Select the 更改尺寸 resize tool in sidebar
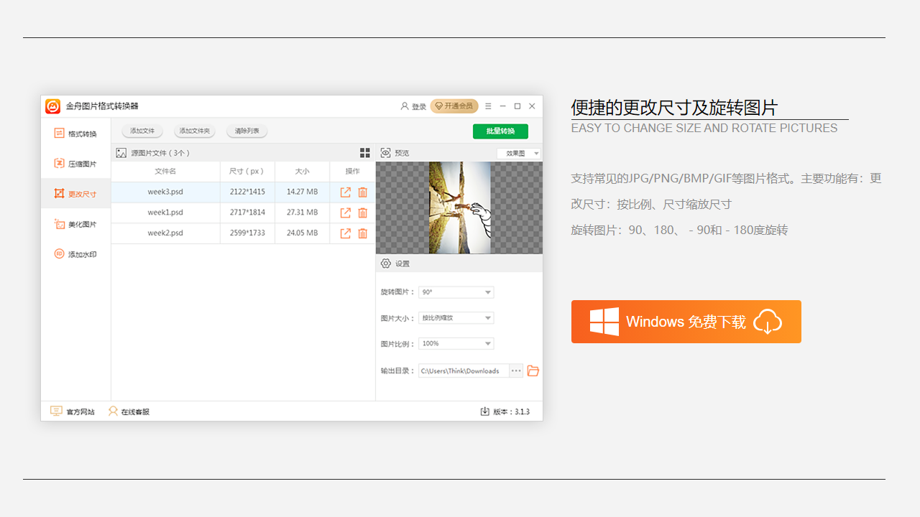Viewport: 920px width, 517px height. [75, 193]
